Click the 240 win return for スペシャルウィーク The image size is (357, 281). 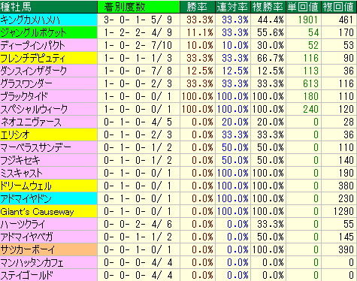[310, 109]
